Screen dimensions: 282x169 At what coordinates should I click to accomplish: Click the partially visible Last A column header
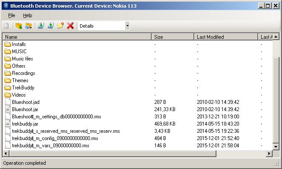[x=265, y=37]
